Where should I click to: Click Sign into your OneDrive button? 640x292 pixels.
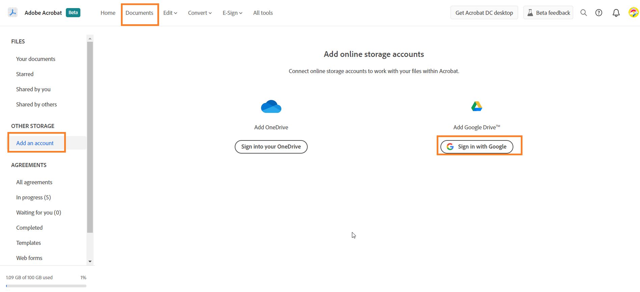coord(271,147)
